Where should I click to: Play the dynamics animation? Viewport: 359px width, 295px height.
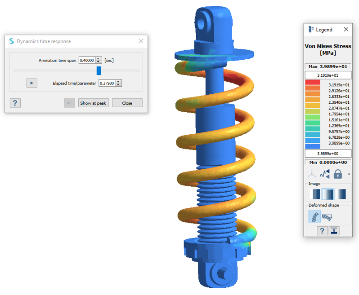point(31,83)
